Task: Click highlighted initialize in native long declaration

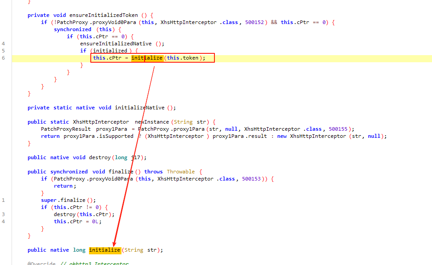Action: click(105, 250)
